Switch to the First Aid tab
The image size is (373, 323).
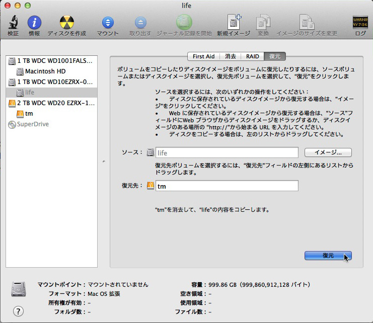tap(203, 56)
